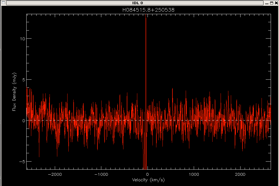Click the −1000 velocity tick label
279x186 pixels.
click(x=101, y=174)
